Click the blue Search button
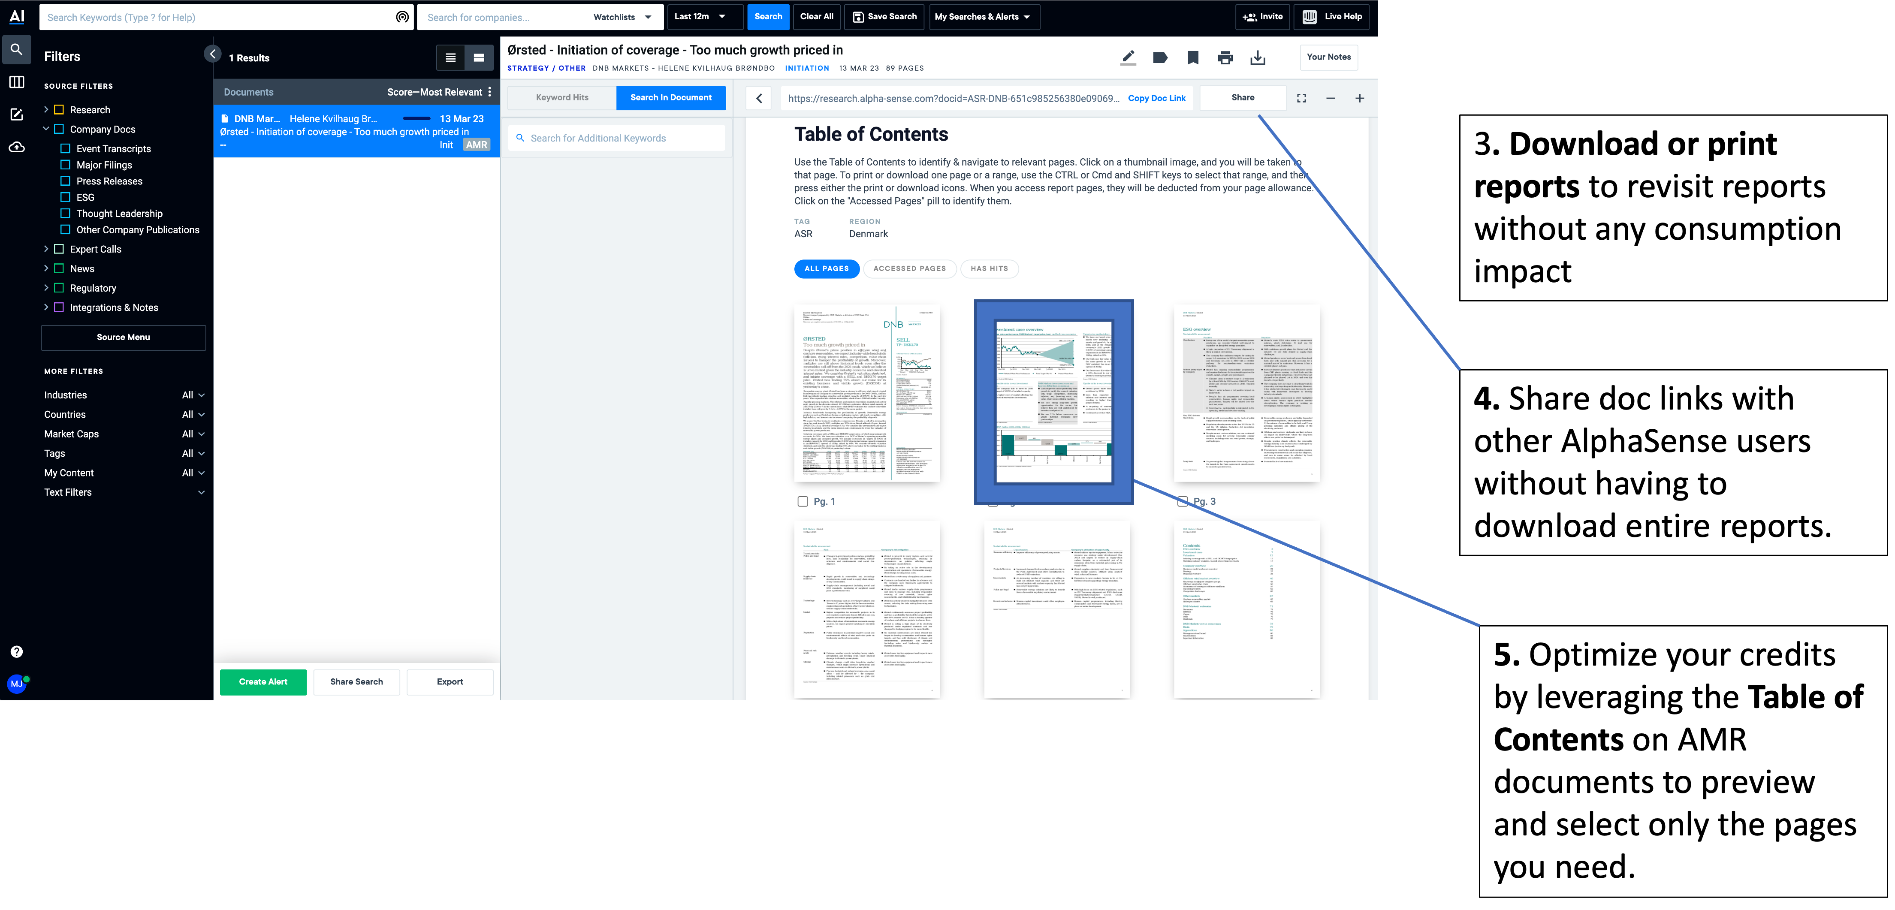This screenshot has width=1895, height=910. [x=768, y=16]
